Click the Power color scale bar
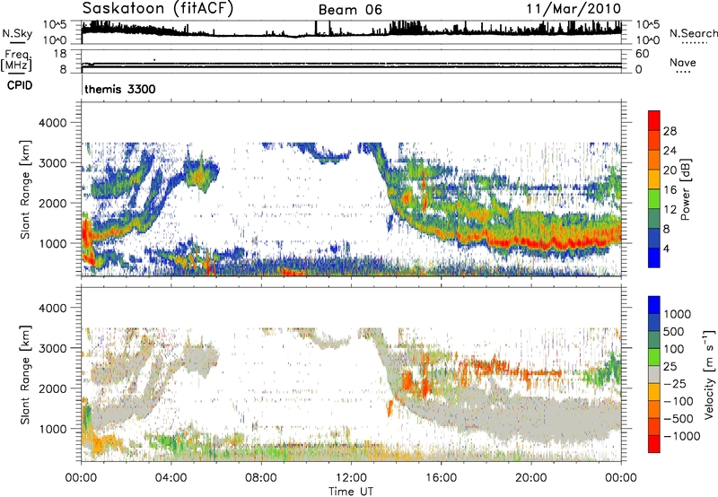Viewport: 718px width, 497px height. click(654, 188)
